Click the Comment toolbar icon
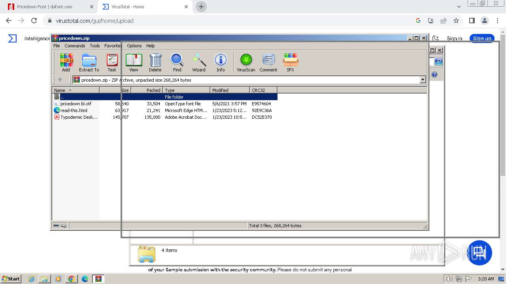Image resolution: width=506 pixels, height=284 pixels. pos(268,63)
